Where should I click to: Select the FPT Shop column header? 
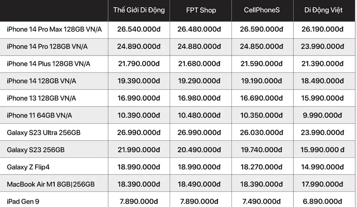[x=201, y=10]
